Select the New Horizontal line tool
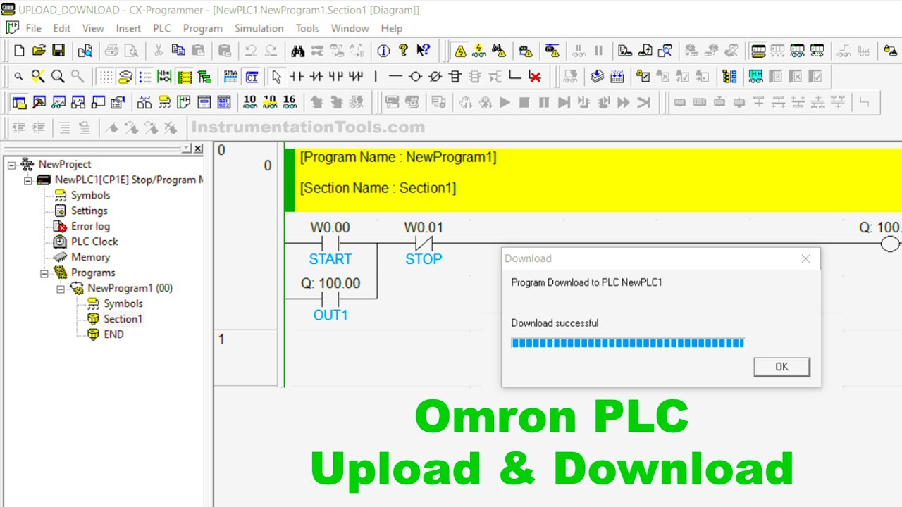Viewport: 902px width, 507px height. click(x=395, y=77)
